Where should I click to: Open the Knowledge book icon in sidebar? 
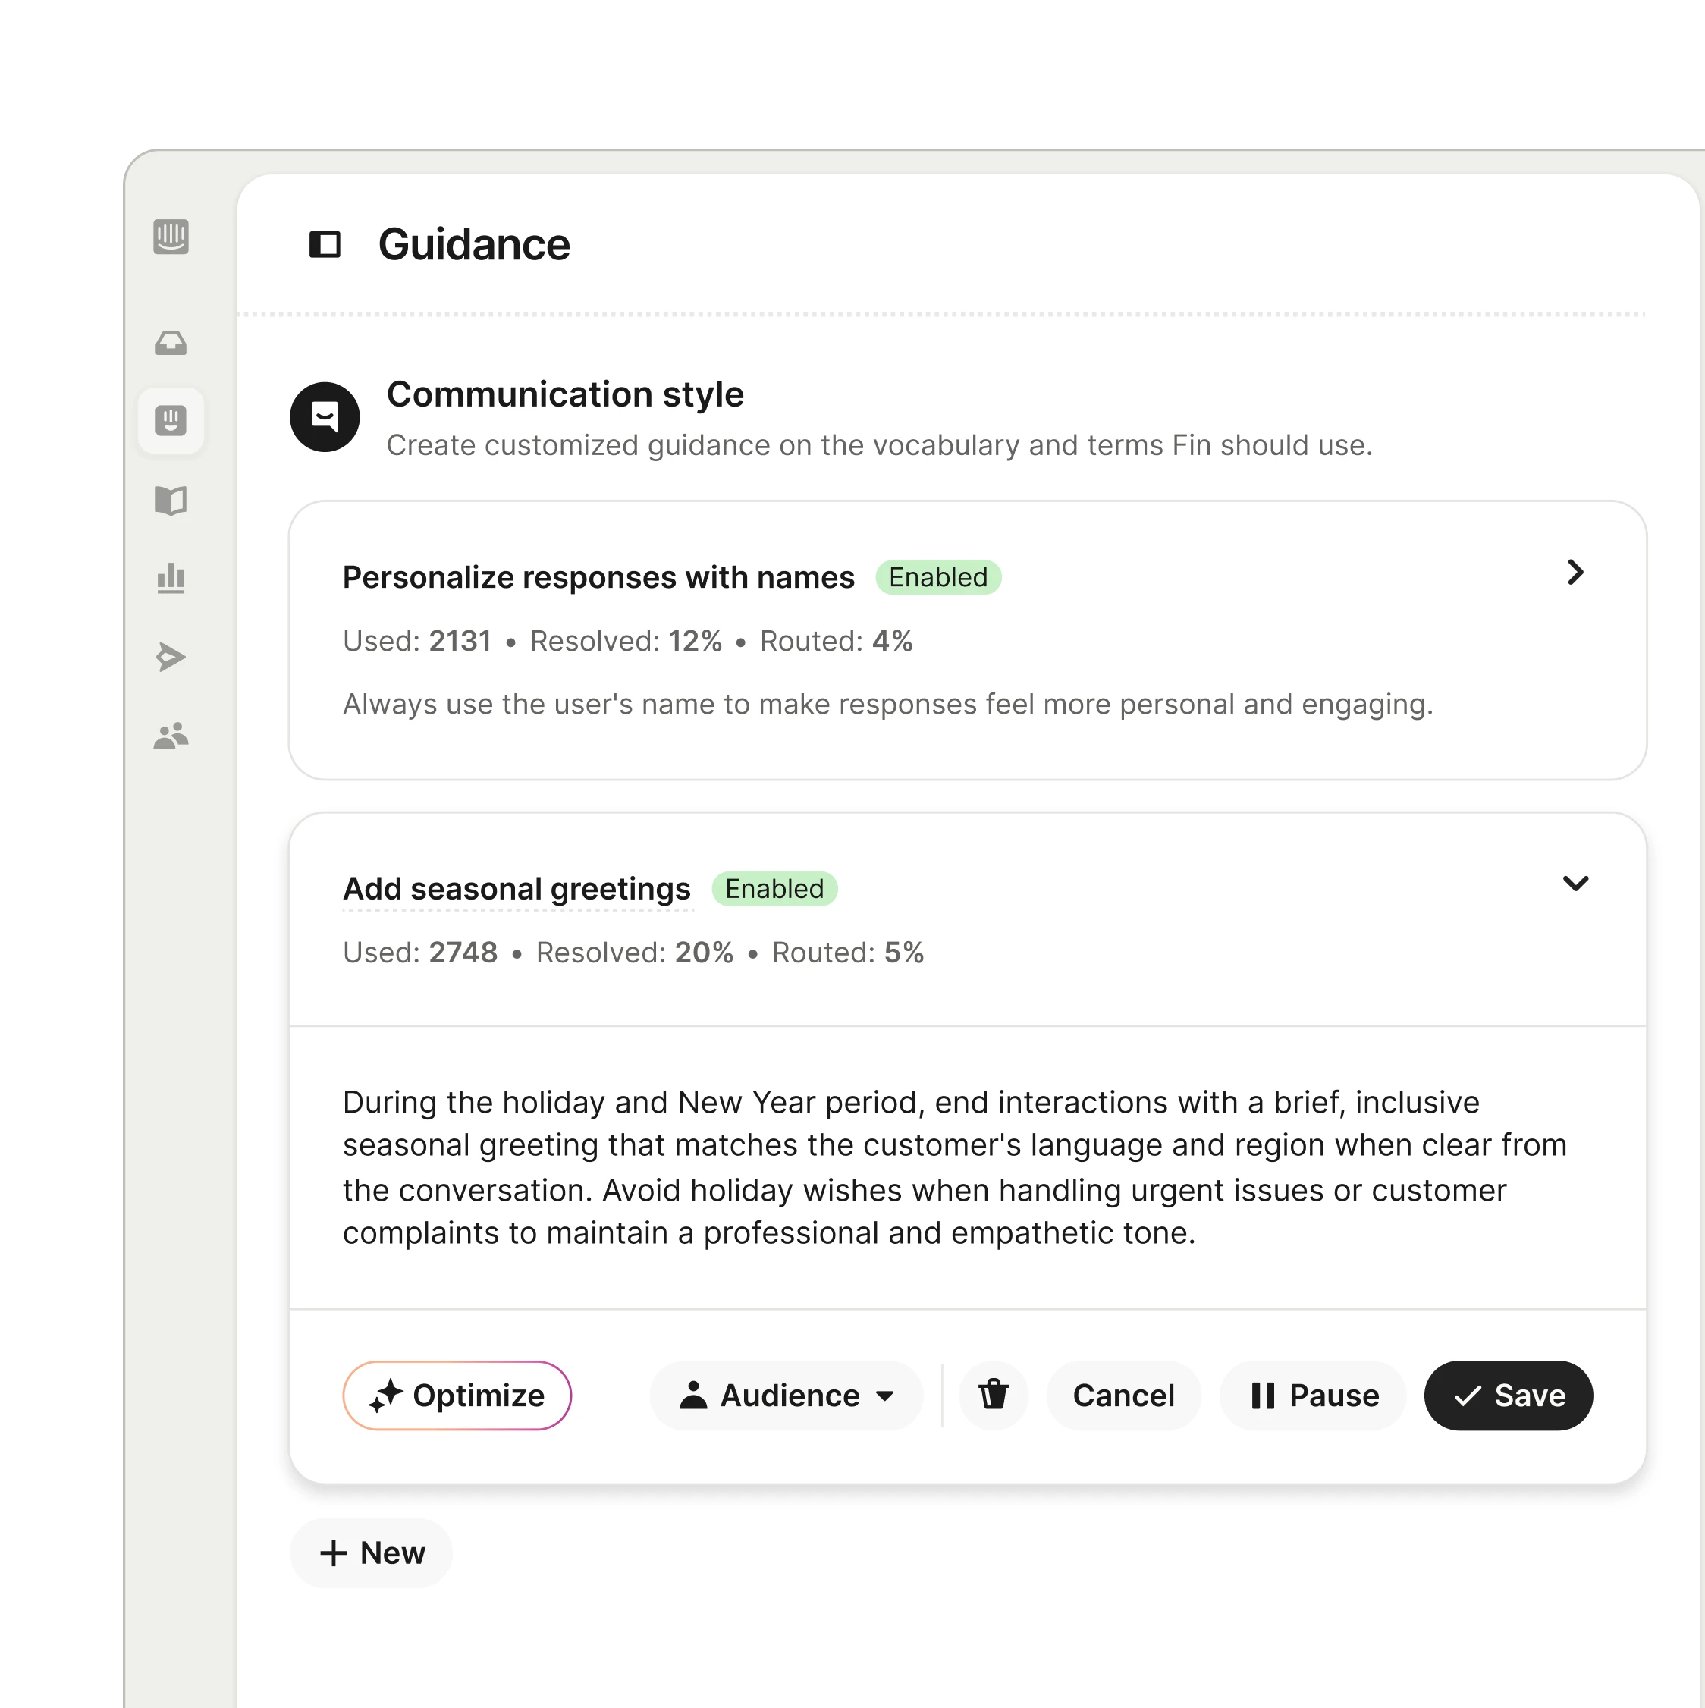pyautogui.click(x=171, y=501)
